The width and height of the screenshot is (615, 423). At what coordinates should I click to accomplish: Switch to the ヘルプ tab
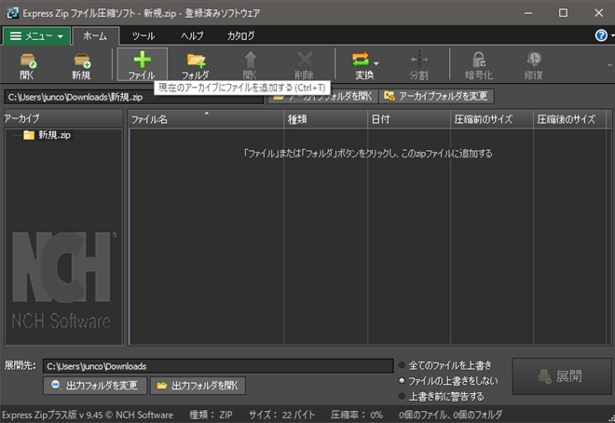pyautogui.click(x=192, y=36)
